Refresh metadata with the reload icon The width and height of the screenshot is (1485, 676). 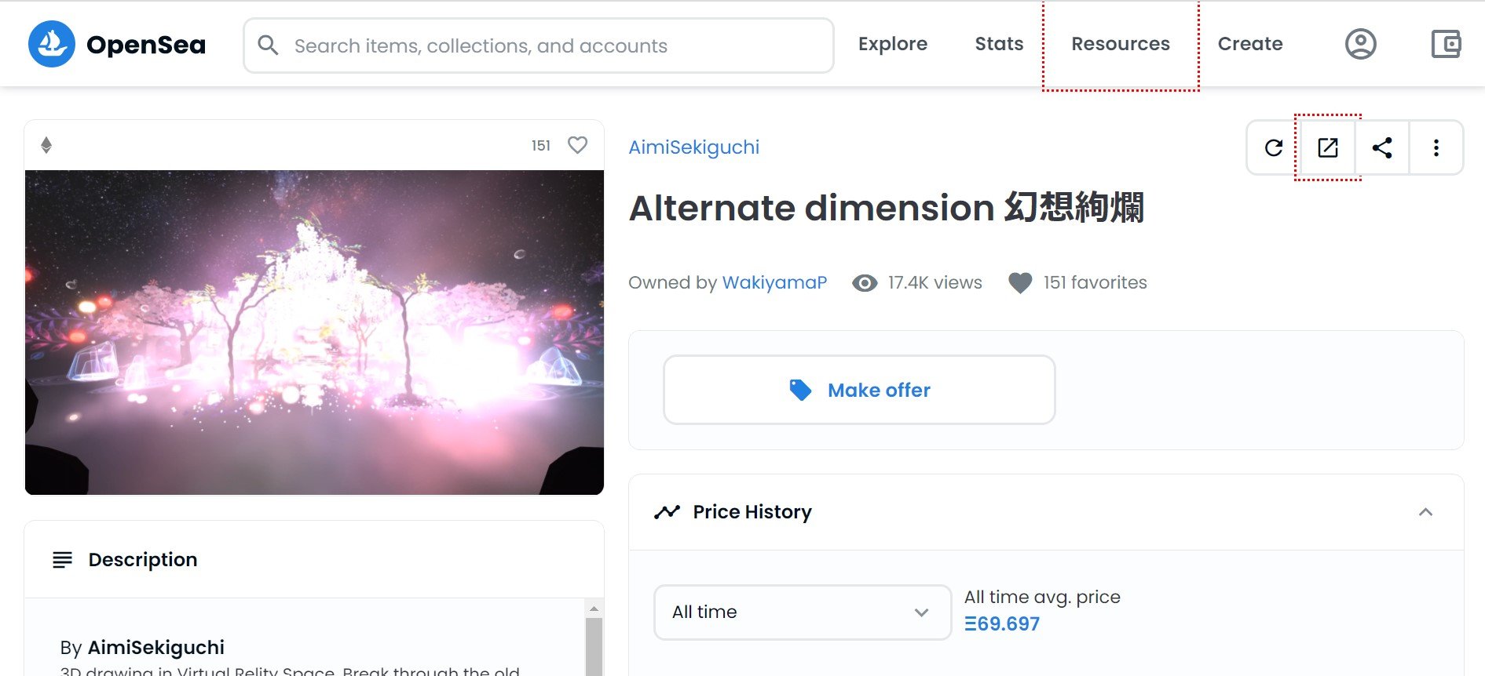tap(1274, 147)
